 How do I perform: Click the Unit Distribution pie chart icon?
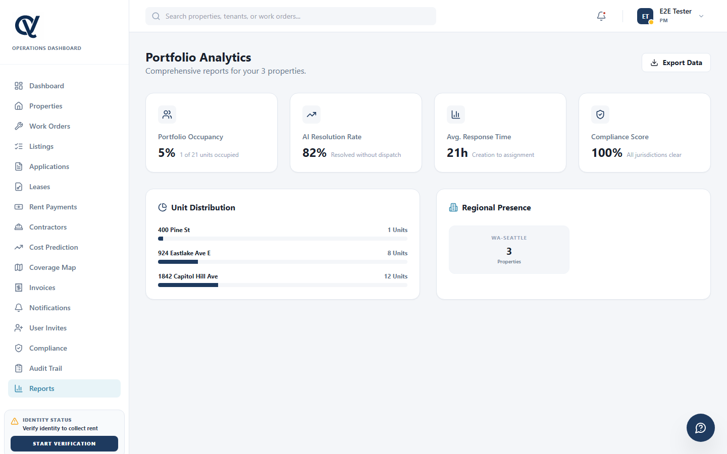point(163,207)
